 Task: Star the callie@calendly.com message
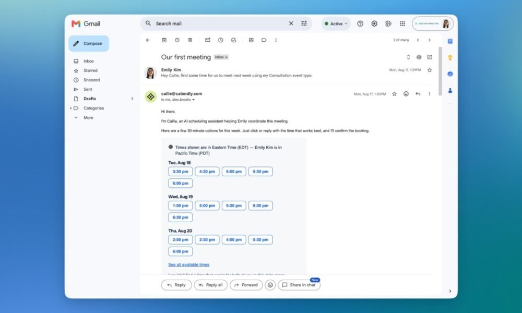[x=394, y=94]
